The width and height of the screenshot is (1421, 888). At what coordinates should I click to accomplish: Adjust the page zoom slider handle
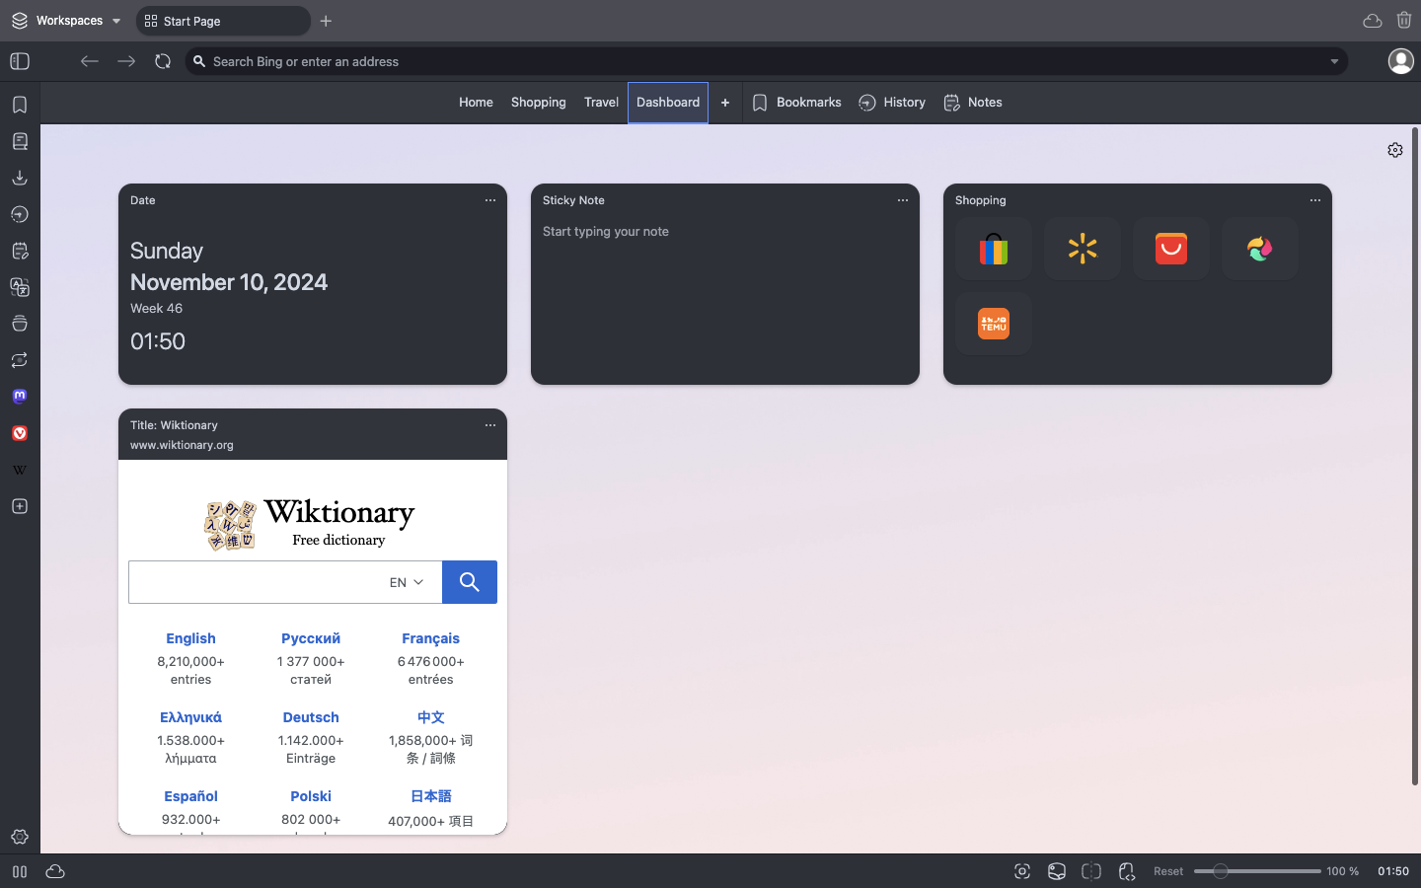pos(1221,871)
